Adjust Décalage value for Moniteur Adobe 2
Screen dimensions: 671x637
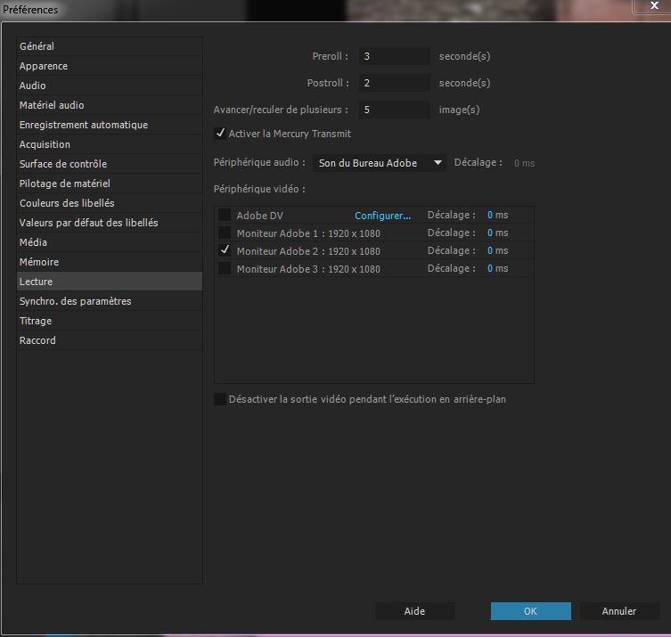tap(490, 251)
